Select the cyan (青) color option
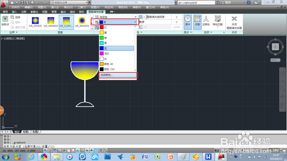The image size is (287, 161). pos(117,43)
